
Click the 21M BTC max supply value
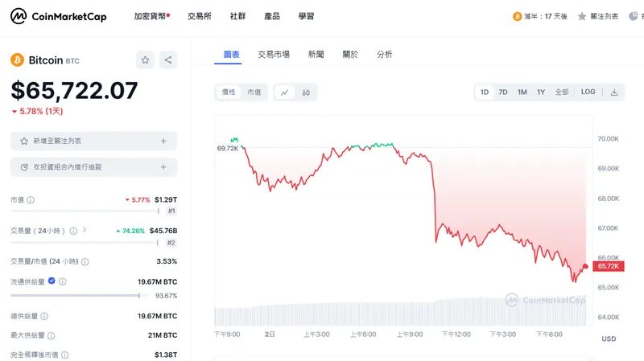pyautogui.click(x=163, y=335)
